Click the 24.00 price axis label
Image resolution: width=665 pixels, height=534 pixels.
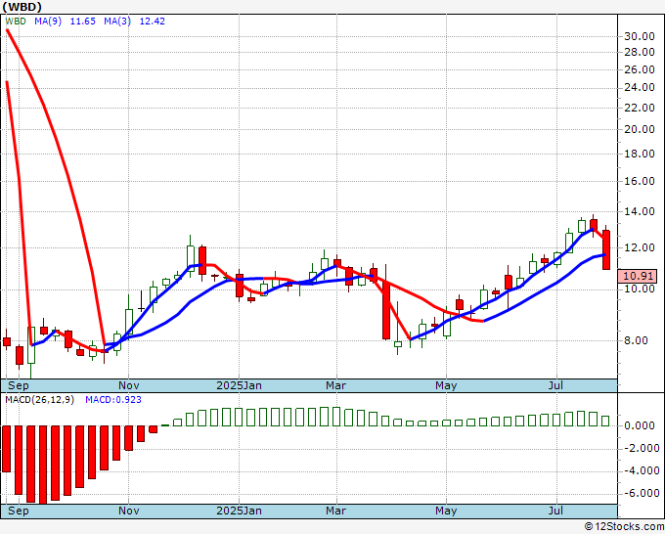coord(640,87)
